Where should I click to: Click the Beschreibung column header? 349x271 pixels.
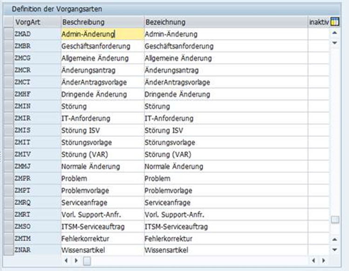(102, 22)
